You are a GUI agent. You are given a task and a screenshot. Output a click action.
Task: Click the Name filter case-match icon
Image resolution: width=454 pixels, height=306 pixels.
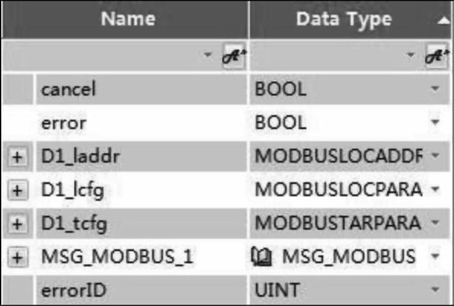[233, 56]
